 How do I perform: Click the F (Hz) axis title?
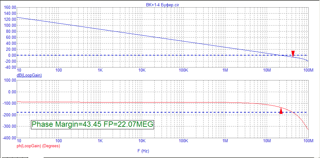(143, 151)
